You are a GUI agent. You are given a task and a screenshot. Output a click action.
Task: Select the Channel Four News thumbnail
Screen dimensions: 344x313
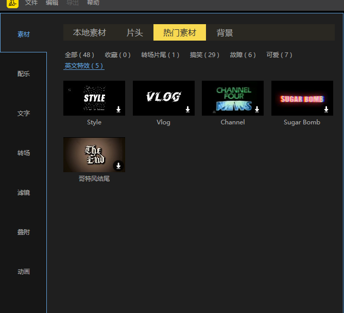pyautogui.click(x=233, y=98)
